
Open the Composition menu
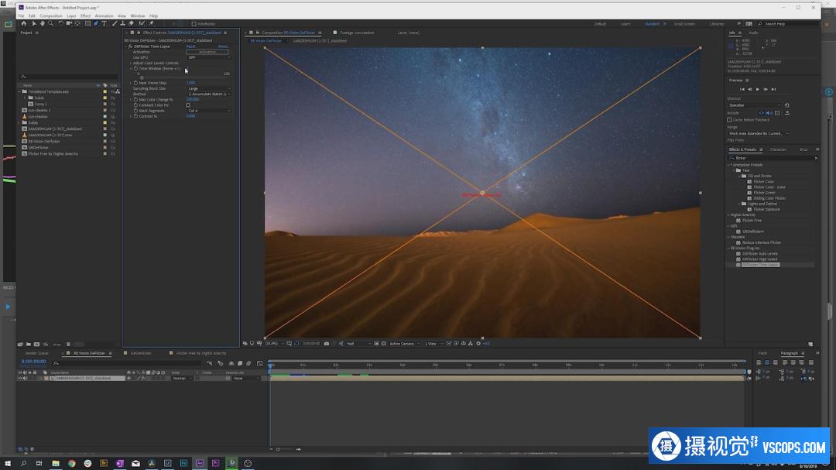click(x=51, y=16)
